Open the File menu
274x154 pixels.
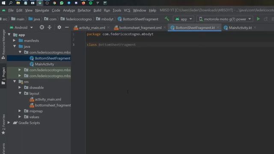pyautogui.click(x=11, y=10)
